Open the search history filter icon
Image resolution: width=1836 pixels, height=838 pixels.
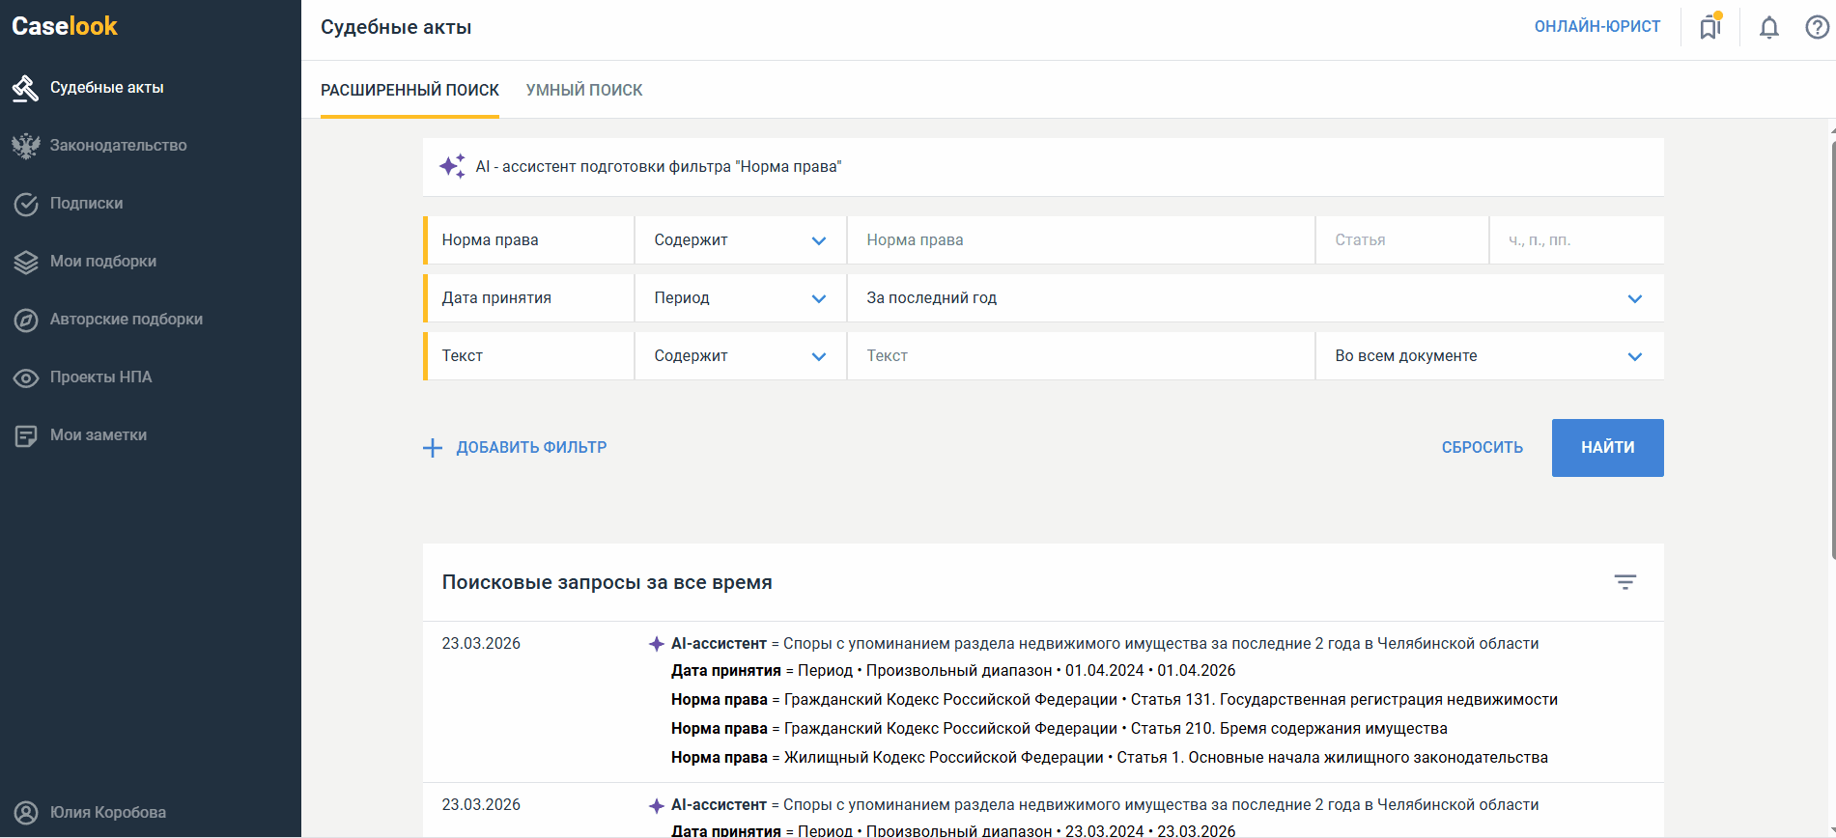click(1624, 582)
